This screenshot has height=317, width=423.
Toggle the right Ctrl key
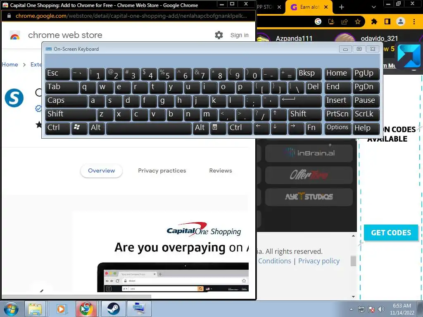(x=240, y=128)
